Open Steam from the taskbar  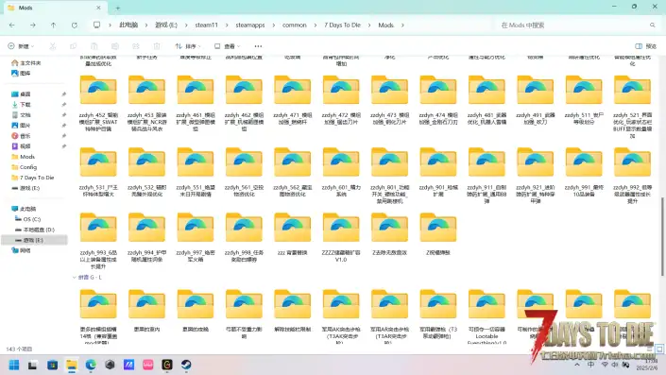coord(186,365)
